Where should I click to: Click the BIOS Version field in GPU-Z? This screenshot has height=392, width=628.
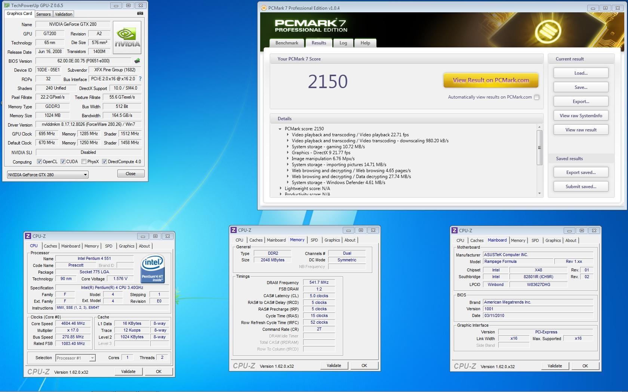[83, 61]
